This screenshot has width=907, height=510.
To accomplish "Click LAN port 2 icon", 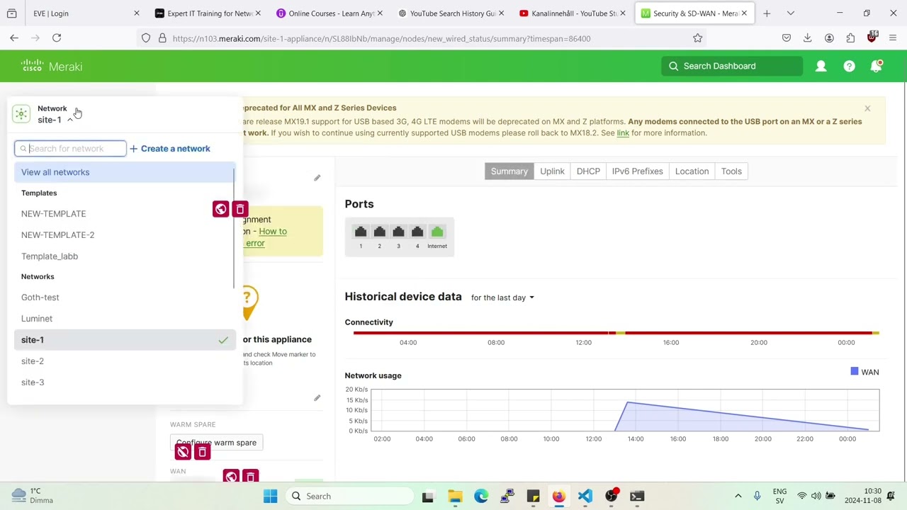I will click(379, 232).
